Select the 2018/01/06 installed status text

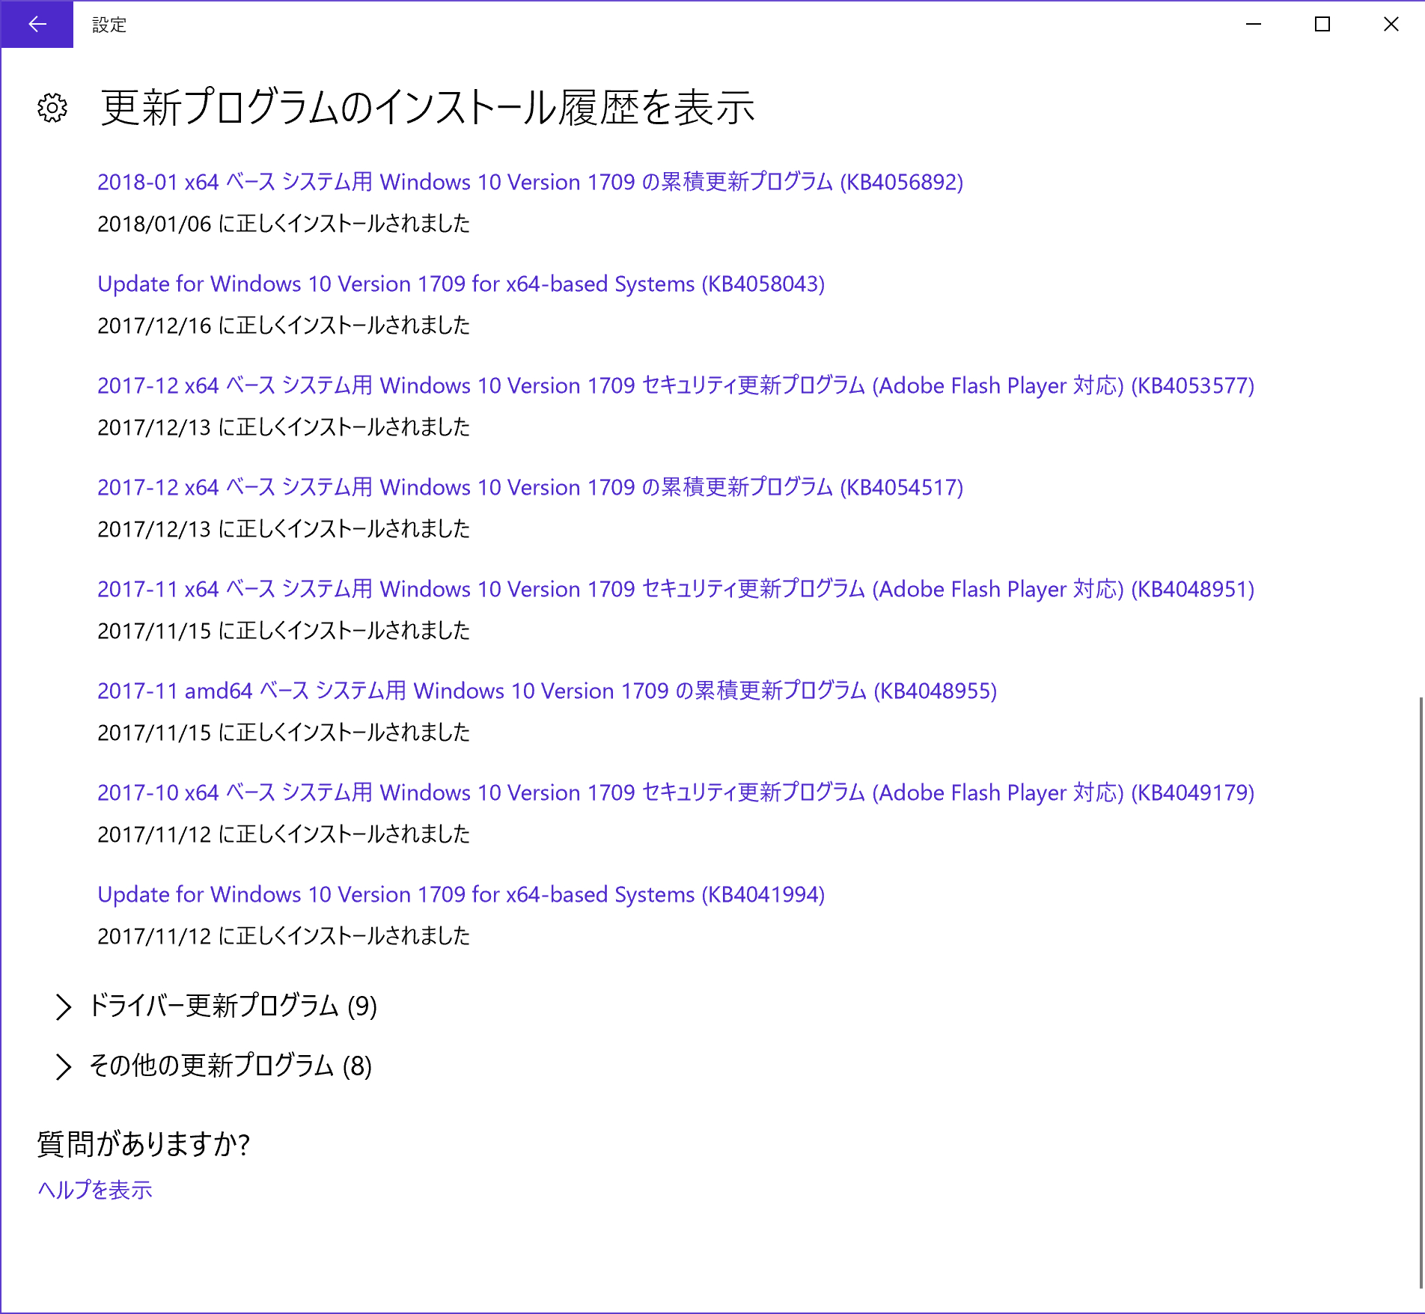tap(284, 224)
